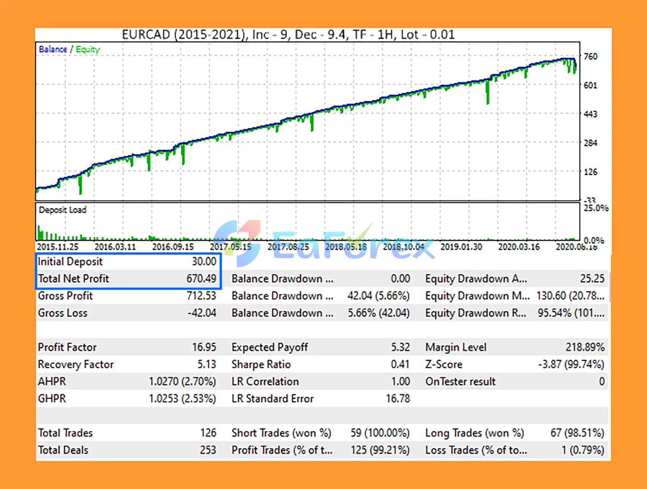Select the Margin Level label
This screenshot has width=647, height=489.
(x=456, y=348)
